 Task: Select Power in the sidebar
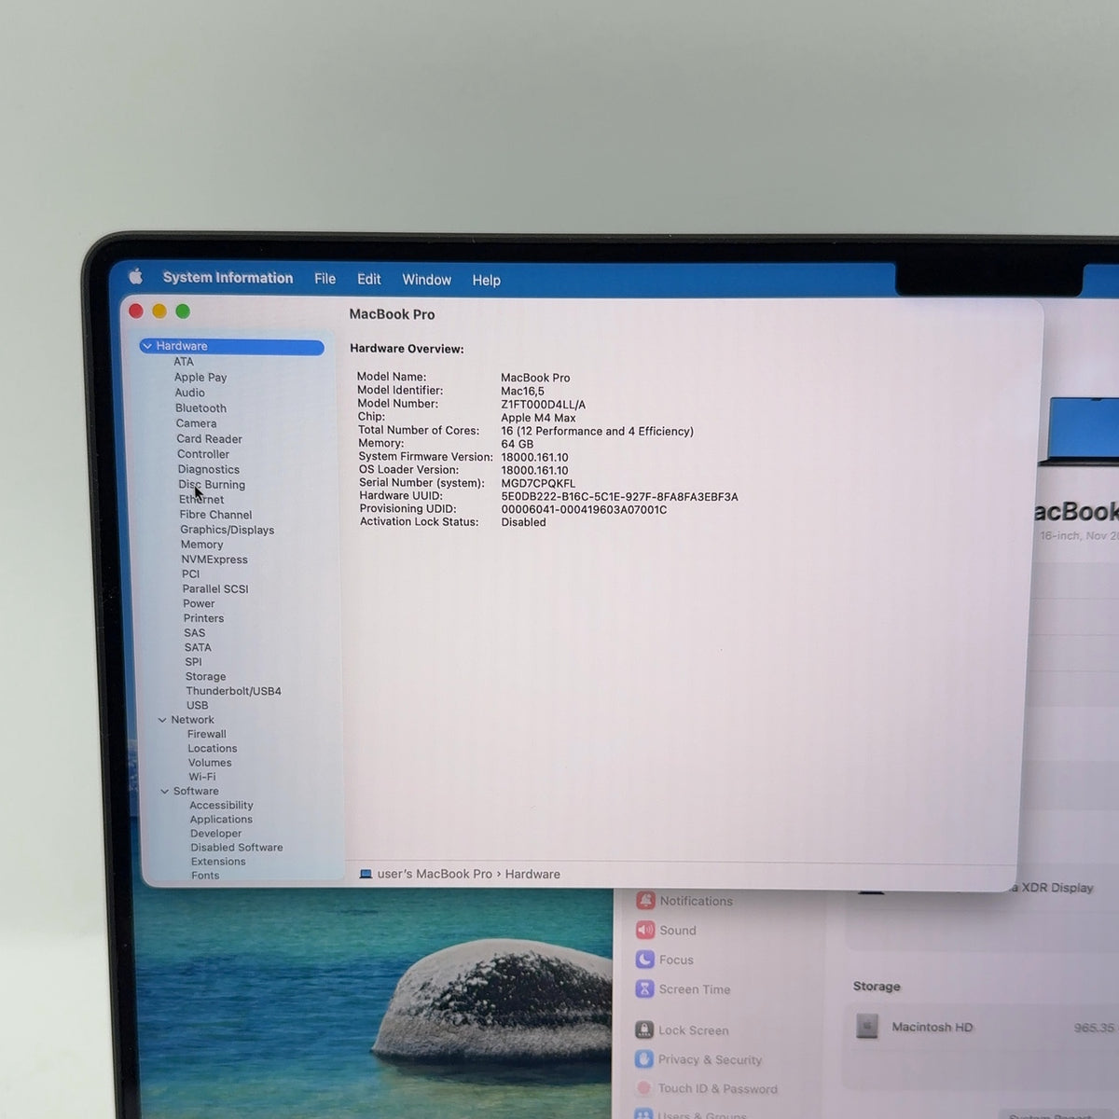coord(199,604)
